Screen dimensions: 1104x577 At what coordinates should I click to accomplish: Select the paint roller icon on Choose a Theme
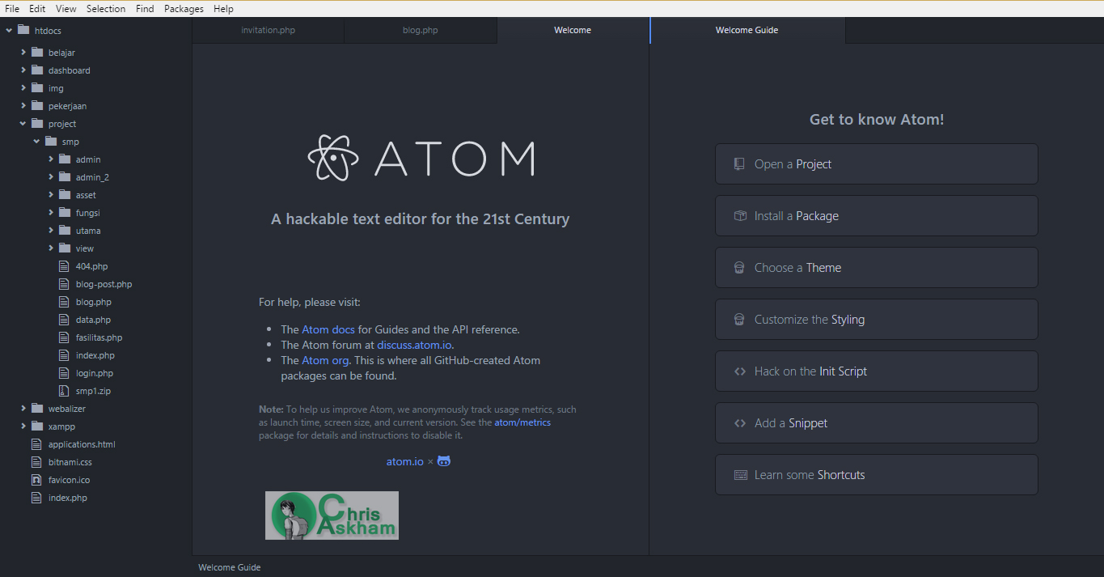(738, 267)
